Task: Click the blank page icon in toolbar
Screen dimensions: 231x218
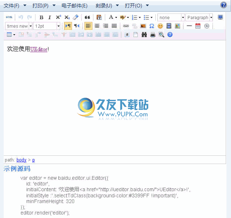Action: pos(136,35)
